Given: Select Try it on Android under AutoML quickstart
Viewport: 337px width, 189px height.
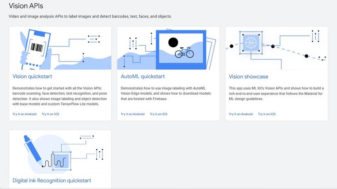Looking at the screenshot, I should (x=133, y=114).
